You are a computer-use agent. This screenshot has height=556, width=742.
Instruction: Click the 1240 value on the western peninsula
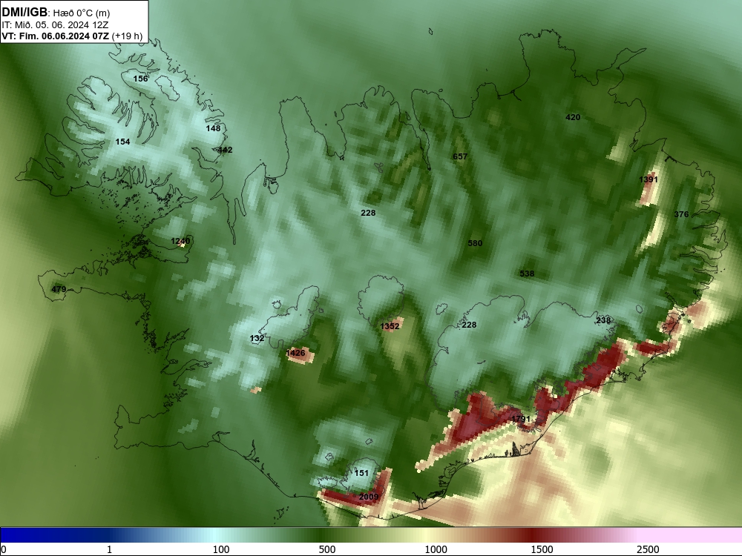point(180,241)
